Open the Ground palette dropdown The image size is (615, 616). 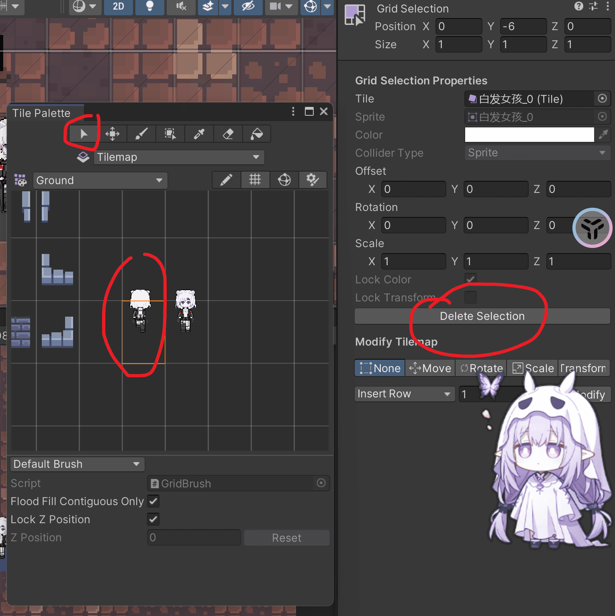pos(100,180)
